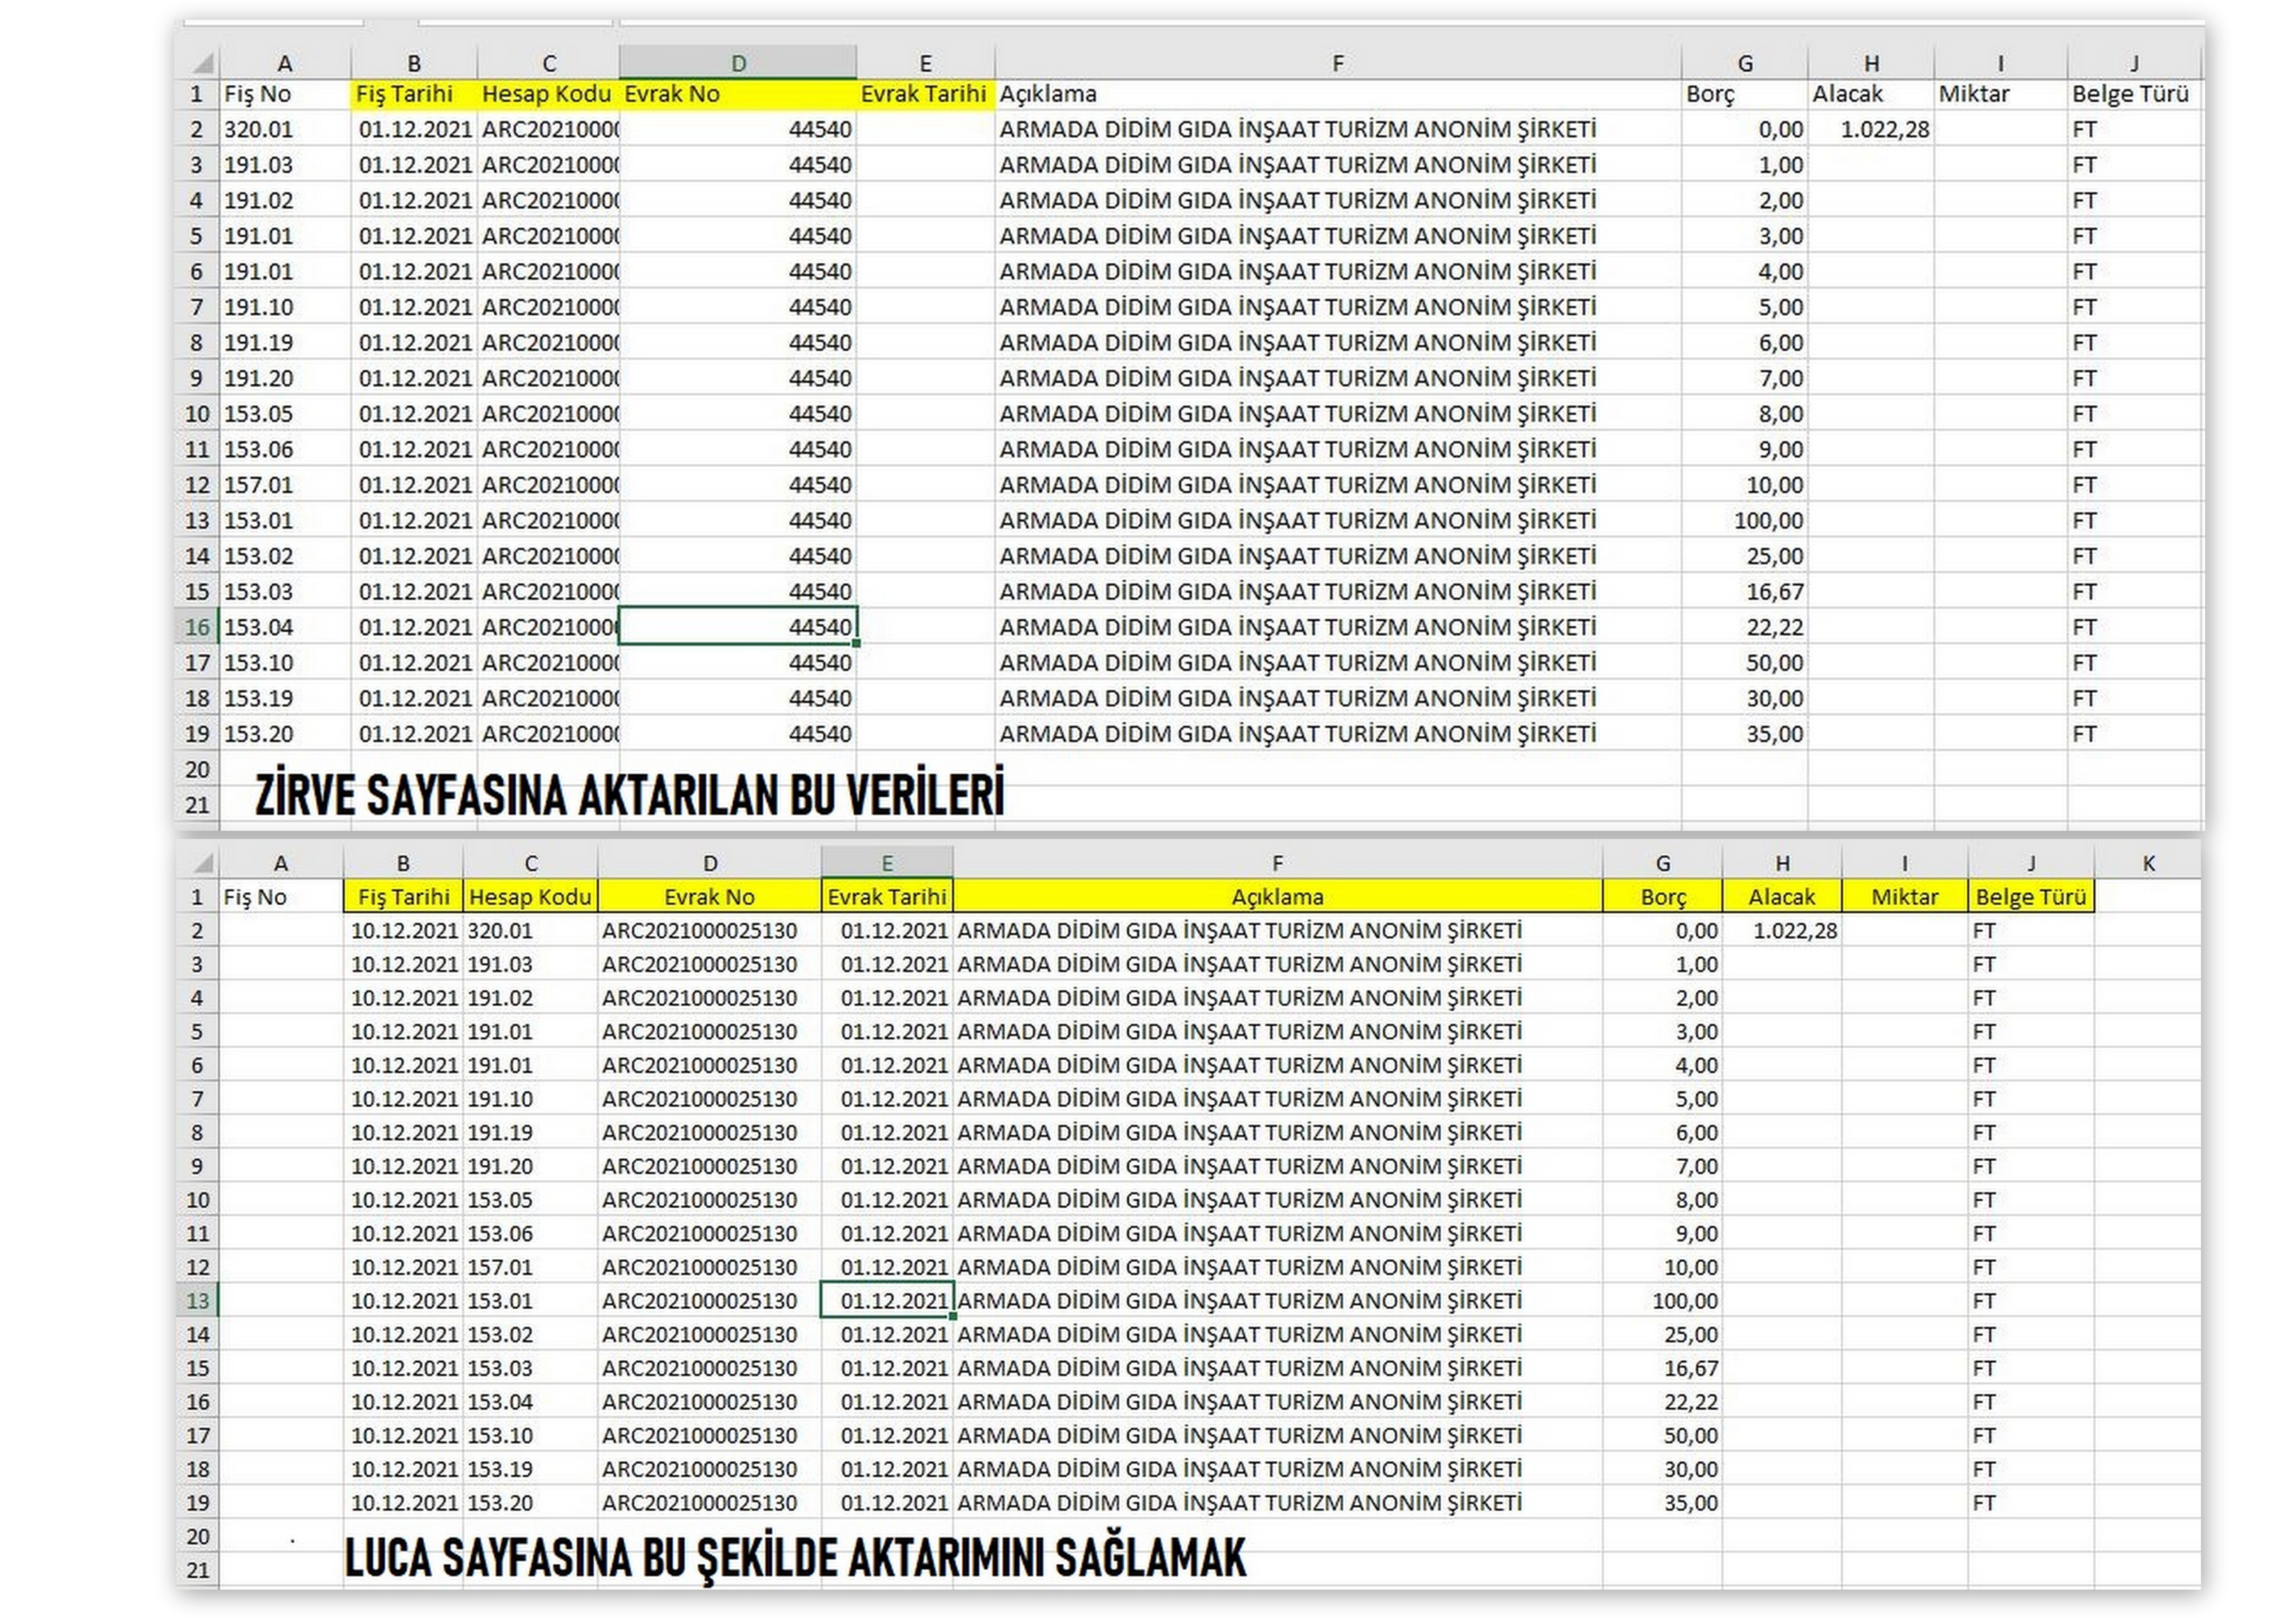This screenshot has width=2296, height=1623.
Task: Click the company name cell in Zirve row 10
Action: coord(1338,414)
